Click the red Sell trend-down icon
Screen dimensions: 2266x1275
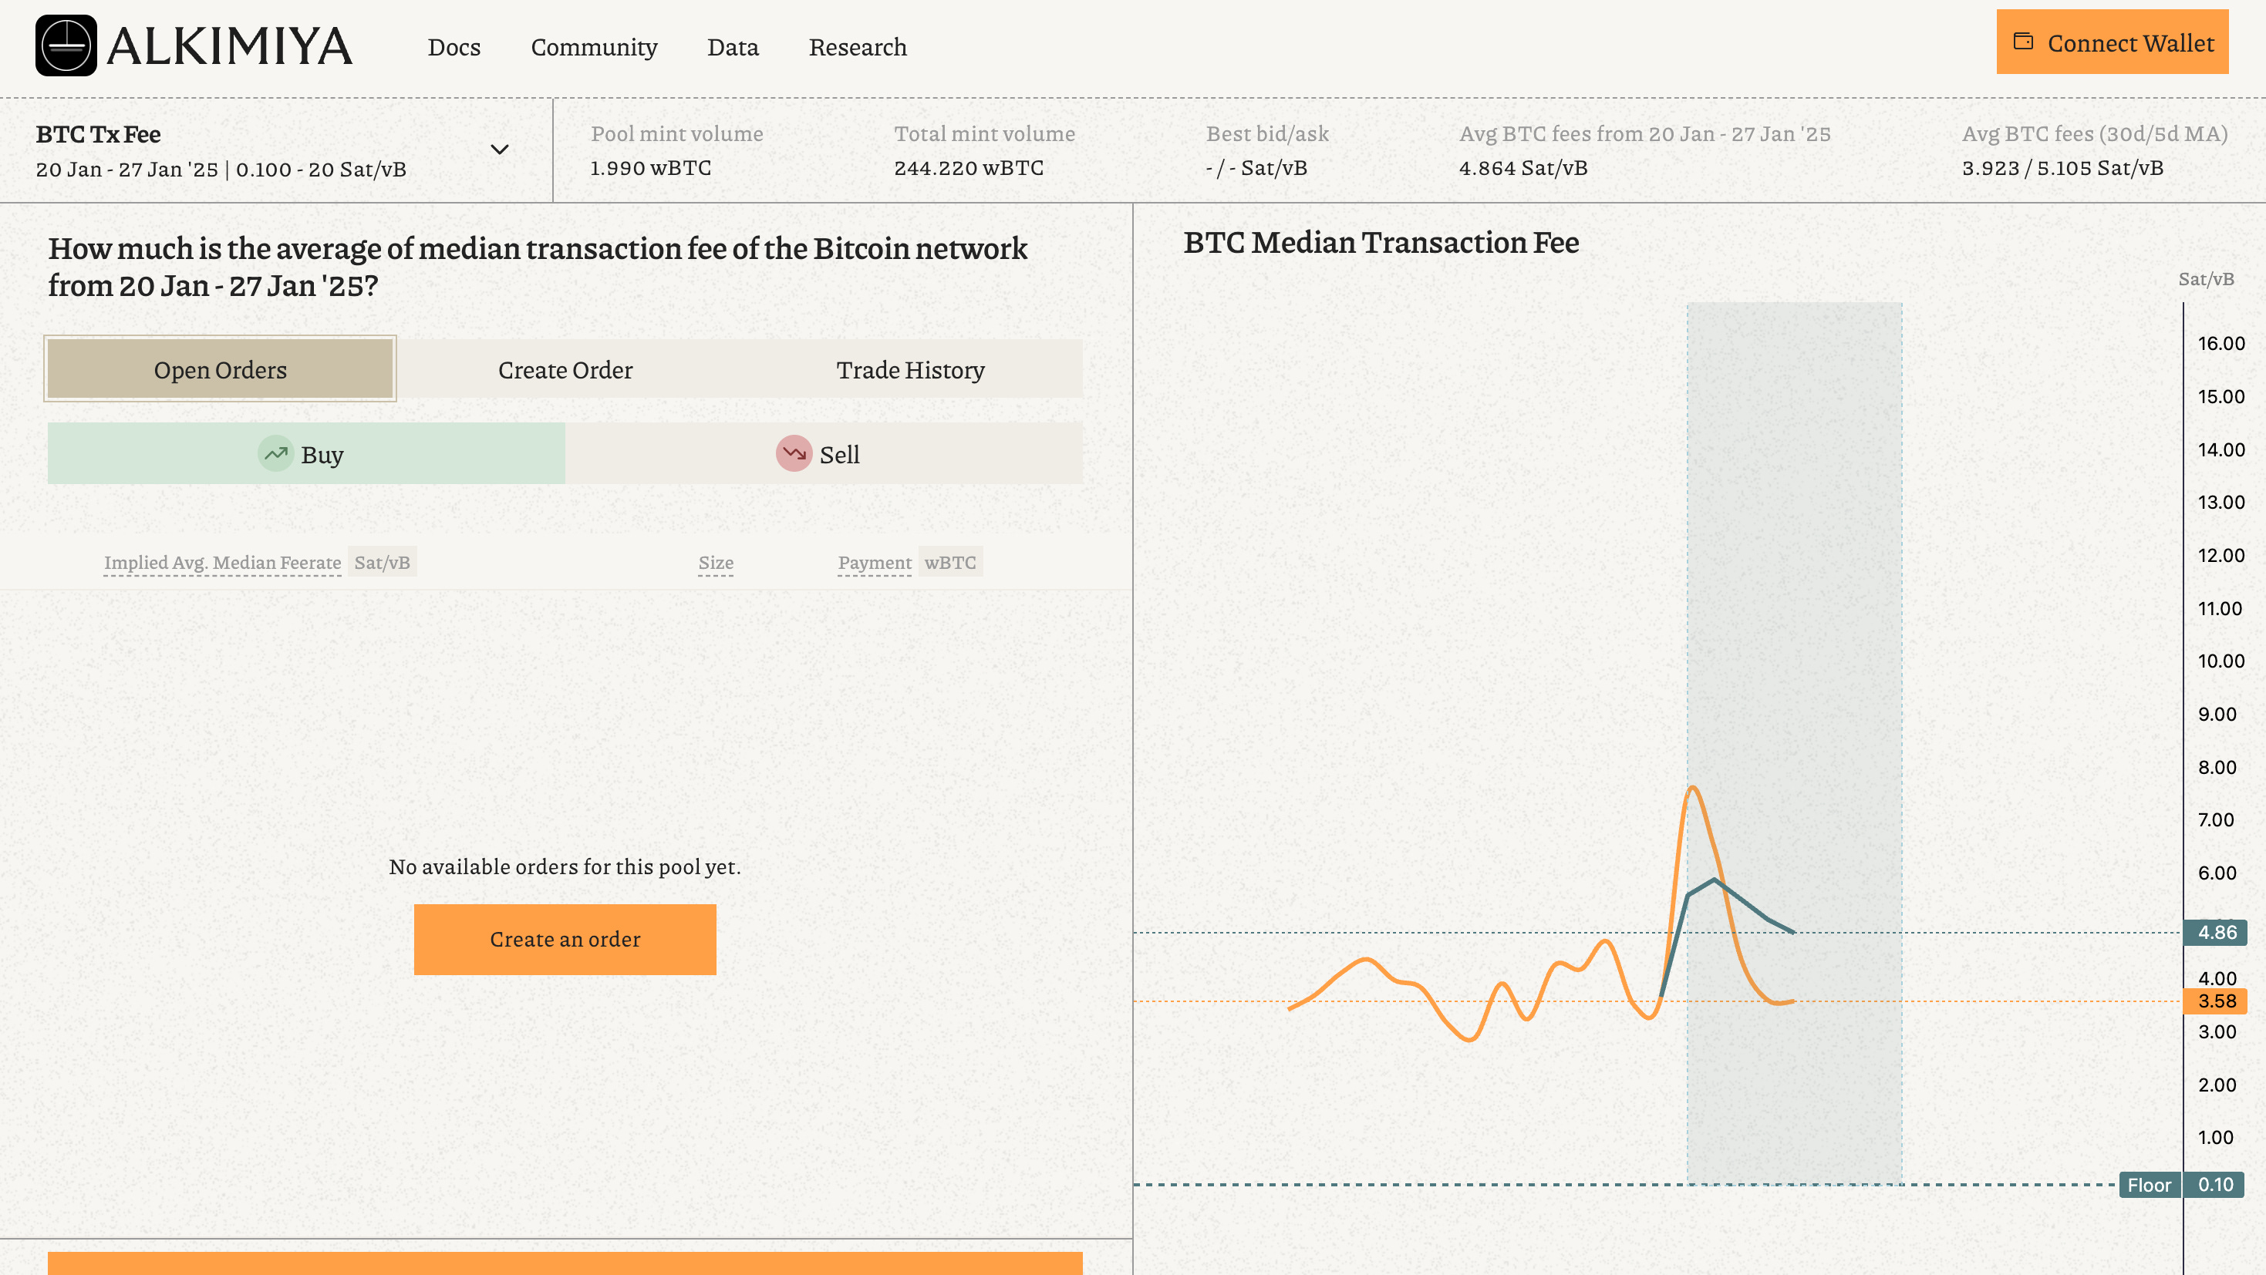[x=794, y=454]
